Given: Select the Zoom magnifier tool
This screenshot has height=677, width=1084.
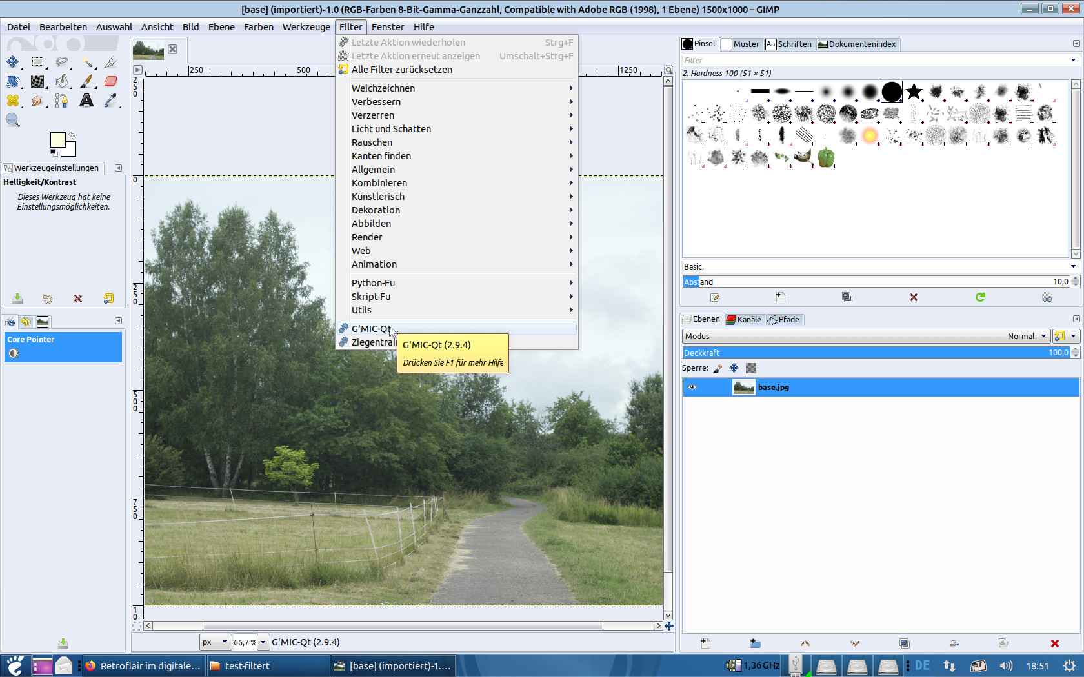Looking at the screenshot, I should pos(13,120).
